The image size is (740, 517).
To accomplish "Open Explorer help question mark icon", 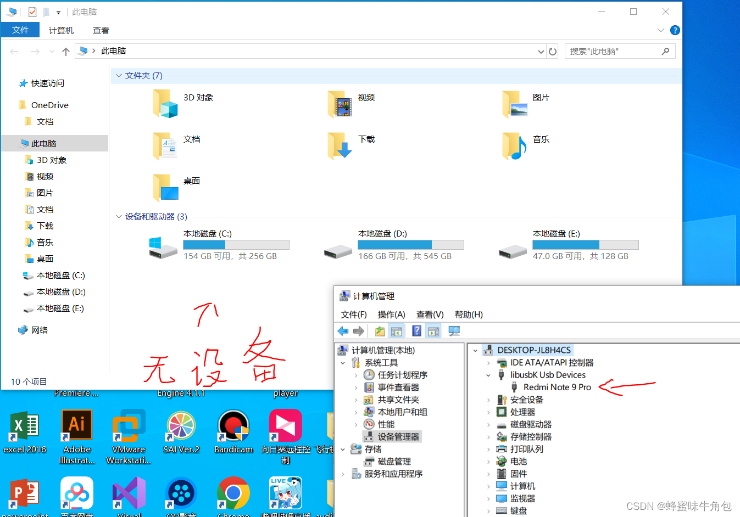I will [x=675, y=30].
